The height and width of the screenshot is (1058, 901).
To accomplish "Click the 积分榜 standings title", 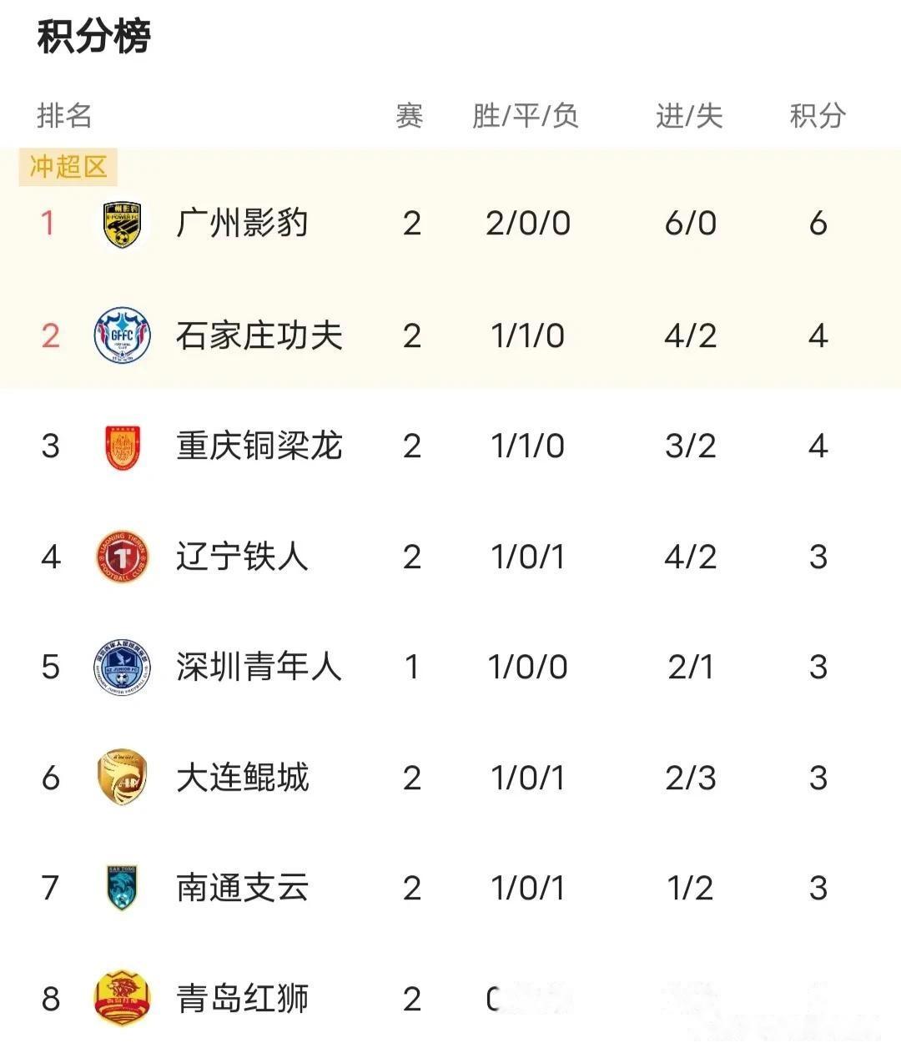I will (93, 38).
